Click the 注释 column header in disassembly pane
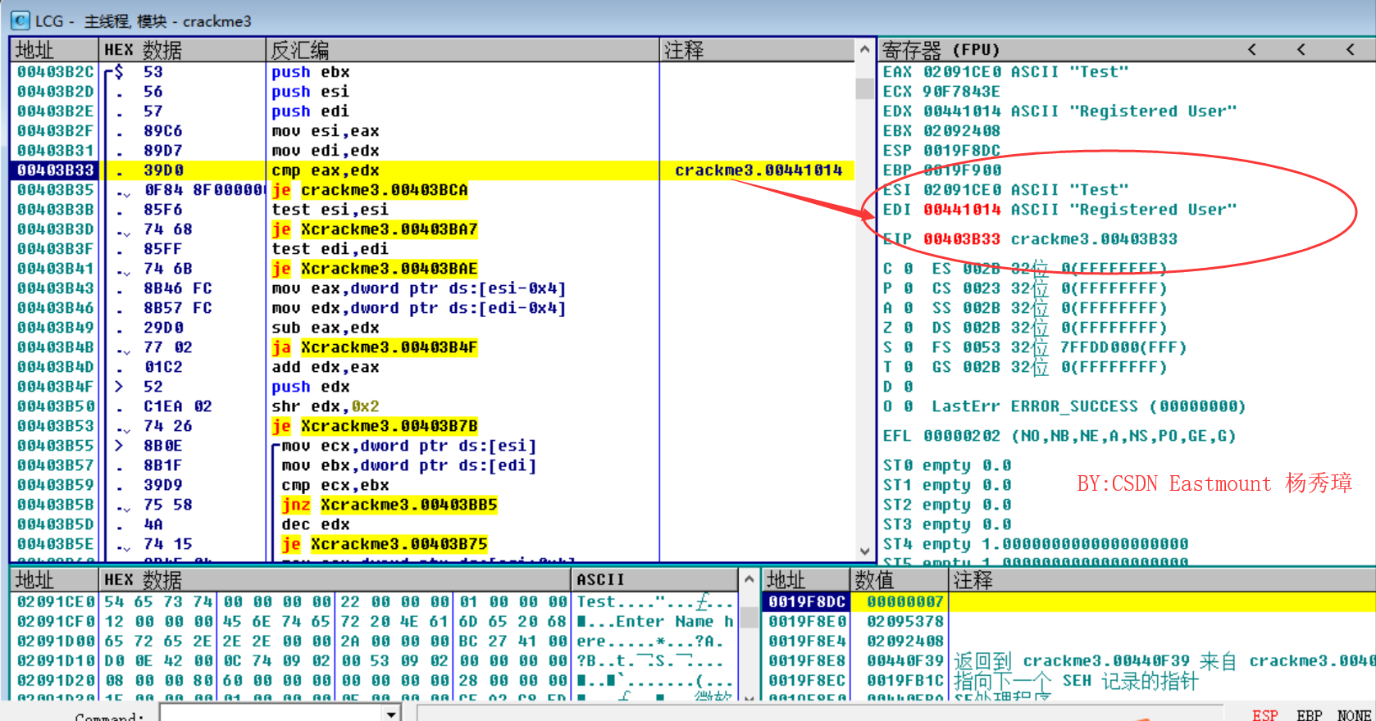 pyautogui.click(x=757, y=50)
